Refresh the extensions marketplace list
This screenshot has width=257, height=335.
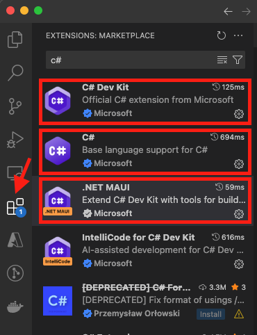[x=222, y=35]
